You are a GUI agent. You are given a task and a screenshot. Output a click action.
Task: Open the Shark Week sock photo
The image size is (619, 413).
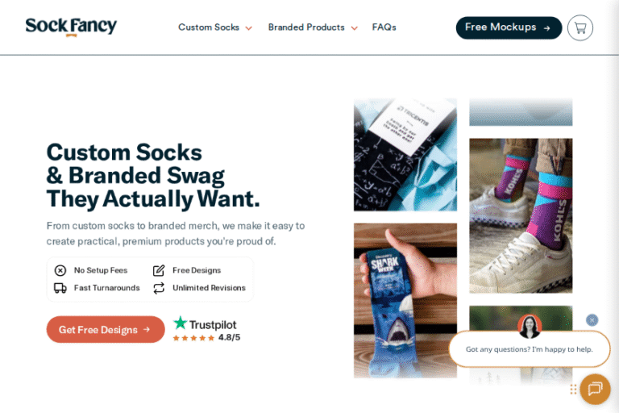(405, 300)
